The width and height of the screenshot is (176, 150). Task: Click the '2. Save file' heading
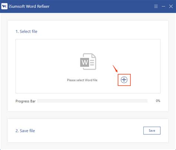tap(25, 131)
